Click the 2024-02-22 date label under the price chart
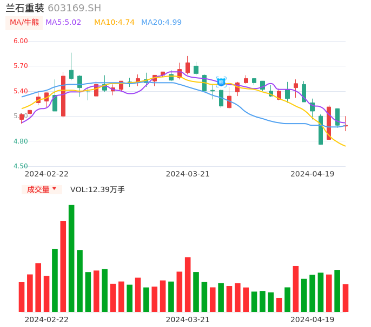The image size is (371, 327). point(47,174)
